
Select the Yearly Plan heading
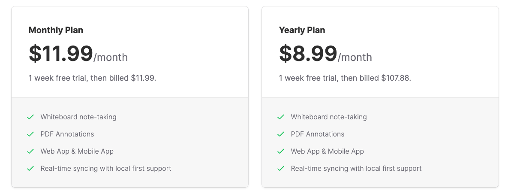pyautogui.click(x=302, y=30)
